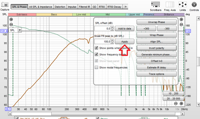This screenshot has height=119, width=200.
Task: Open the SPL axis type dropdown
Action: click(20, 30)
